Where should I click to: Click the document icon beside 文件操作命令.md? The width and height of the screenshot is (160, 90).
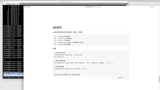(x=84, y=7)
